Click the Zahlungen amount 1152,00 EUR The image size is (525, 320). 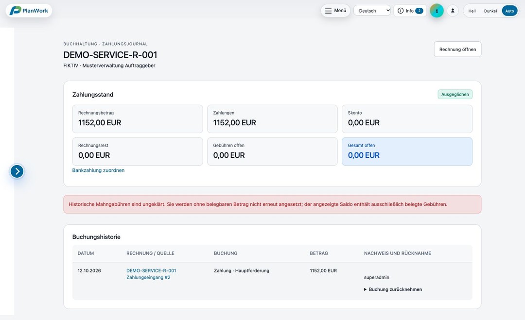[x=234, y=123]
